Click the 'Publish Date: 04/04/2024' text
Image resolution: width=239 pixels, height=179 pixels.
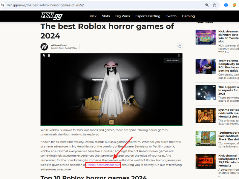64,48
